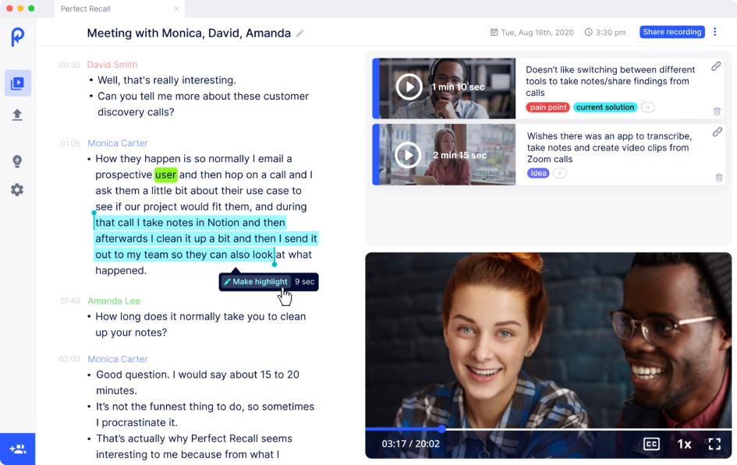Image resolution: width=737 pixels, height=465 pixels.
Task: Delete the 'Doesn't like switching' highlight
Action: [717, 111]
